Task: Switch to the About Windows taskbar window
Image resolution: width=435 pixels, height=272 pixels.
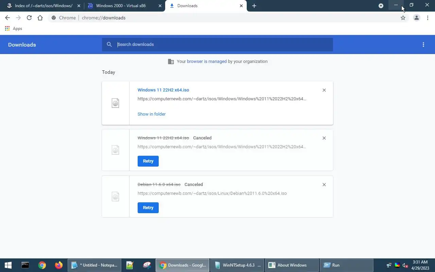Action: point(292,265)
